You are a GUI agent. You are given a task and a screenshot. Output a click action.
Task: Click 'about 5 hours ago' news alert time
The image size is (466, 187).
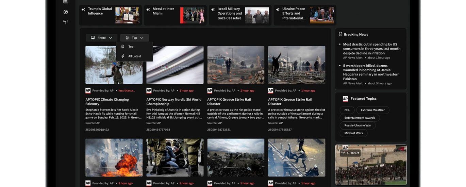tap(379, 83)
